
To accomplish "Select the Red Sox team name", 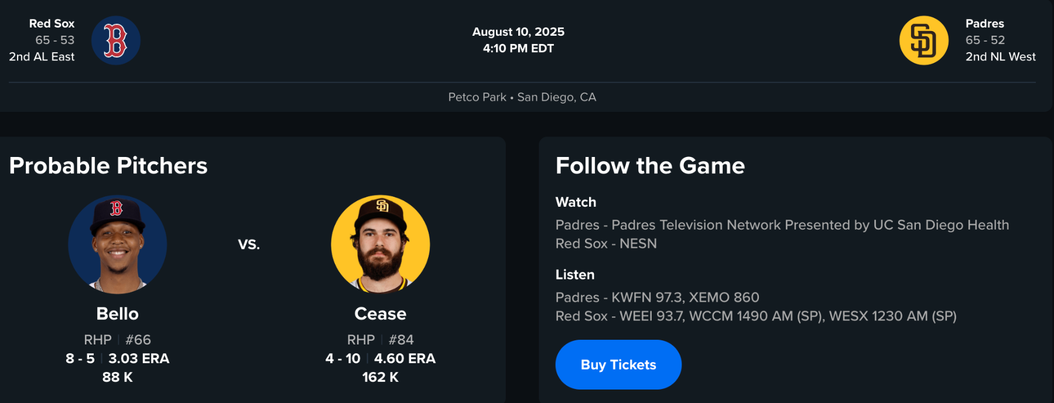I will [52, 23].
